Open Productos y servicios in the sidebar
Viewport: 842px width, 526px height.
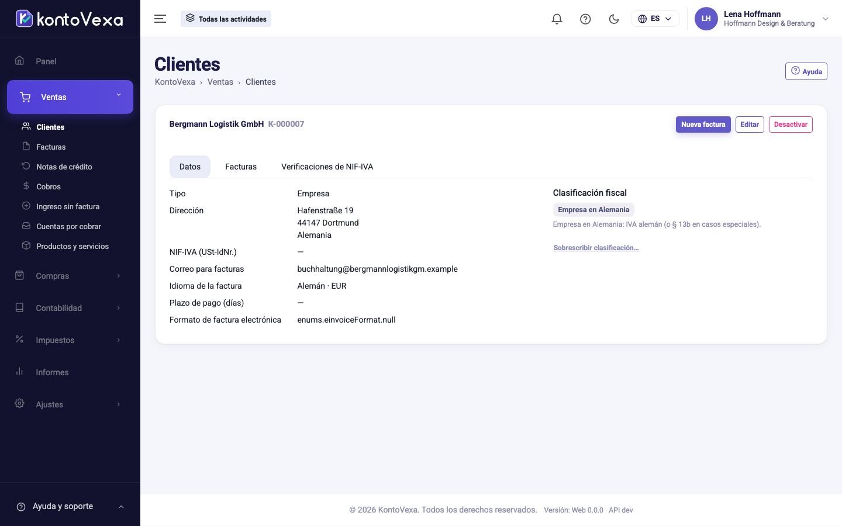click(x=73, y=246)
